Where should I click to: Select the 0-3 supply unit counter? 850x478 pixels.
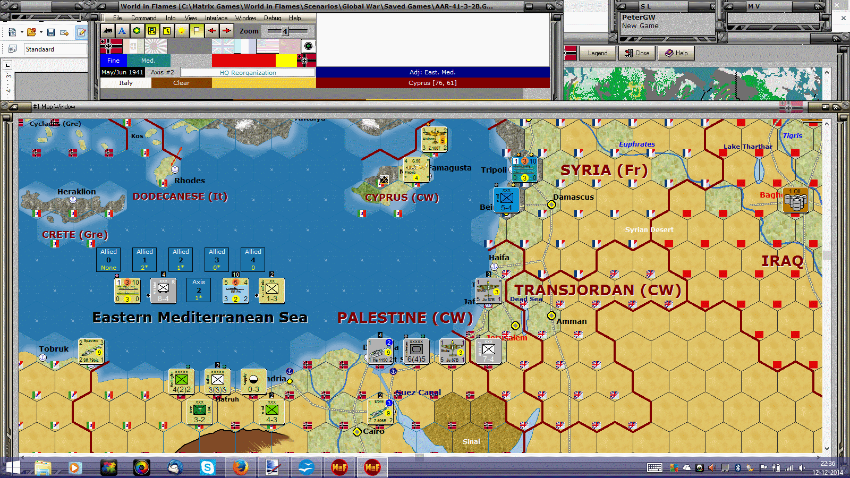(253, 382)
